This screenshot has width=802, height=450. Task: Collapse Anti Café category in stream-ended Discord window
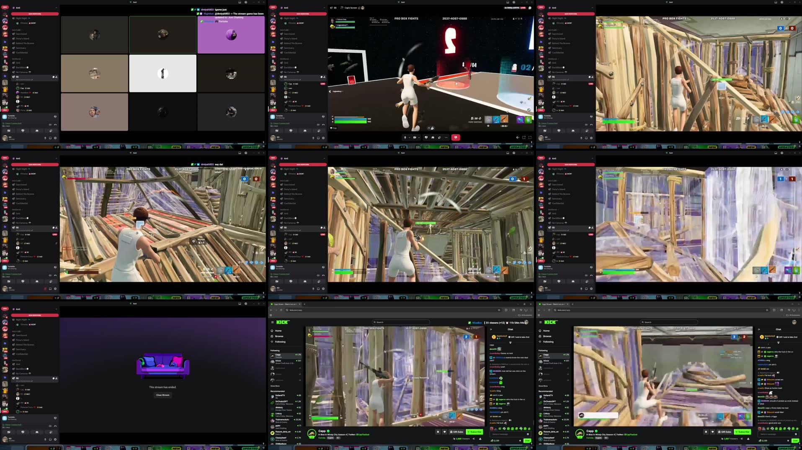17,331
